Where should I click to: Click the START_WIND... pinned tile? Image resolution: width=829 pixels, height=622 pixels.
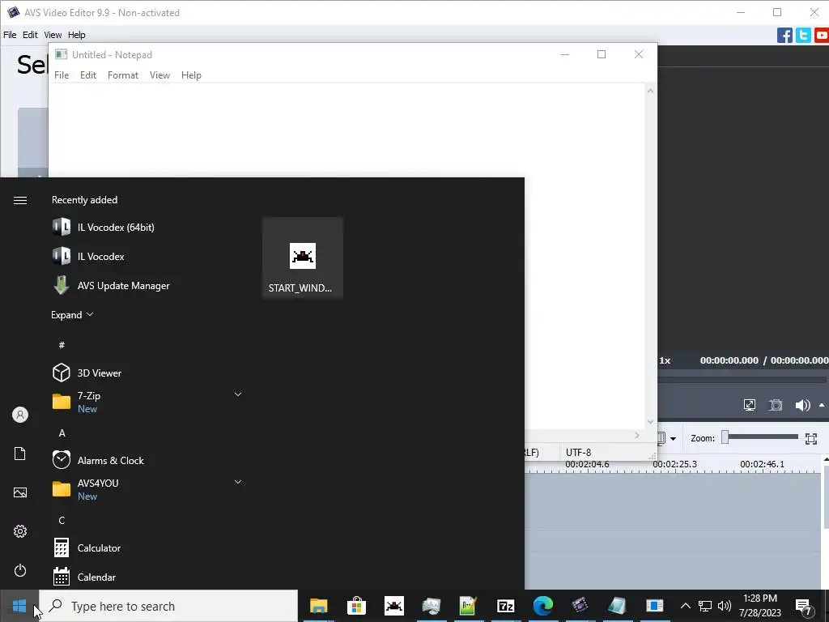[303, 258]
